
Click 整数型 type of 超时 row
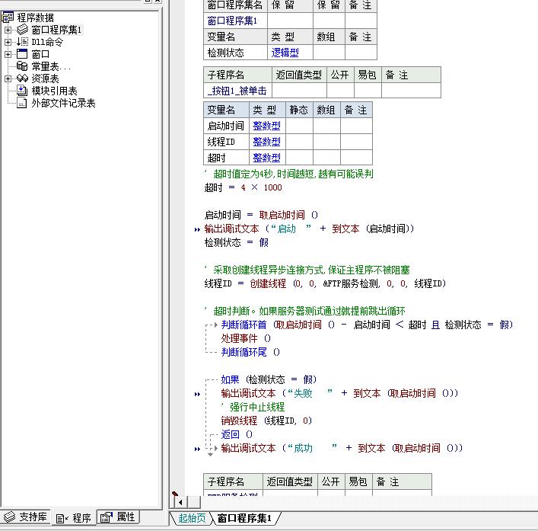tap(267, 158)
